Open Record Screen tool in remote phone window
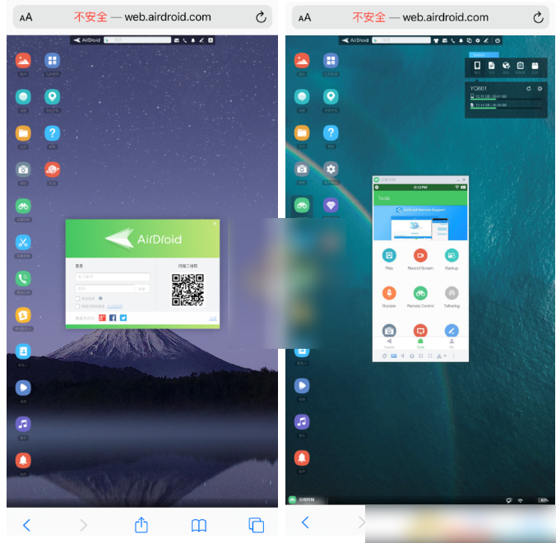Screen dimensions: 556x543 (x=420, y=255)
